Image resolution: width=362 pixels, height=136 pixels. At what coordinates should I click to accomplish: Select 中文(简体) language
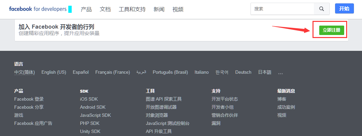(x=25, y=72)
